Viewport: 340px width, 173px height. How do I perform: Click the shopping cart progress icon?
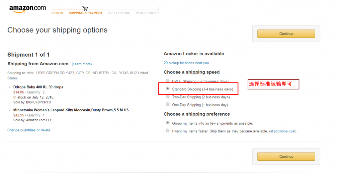tap(85, 8)
